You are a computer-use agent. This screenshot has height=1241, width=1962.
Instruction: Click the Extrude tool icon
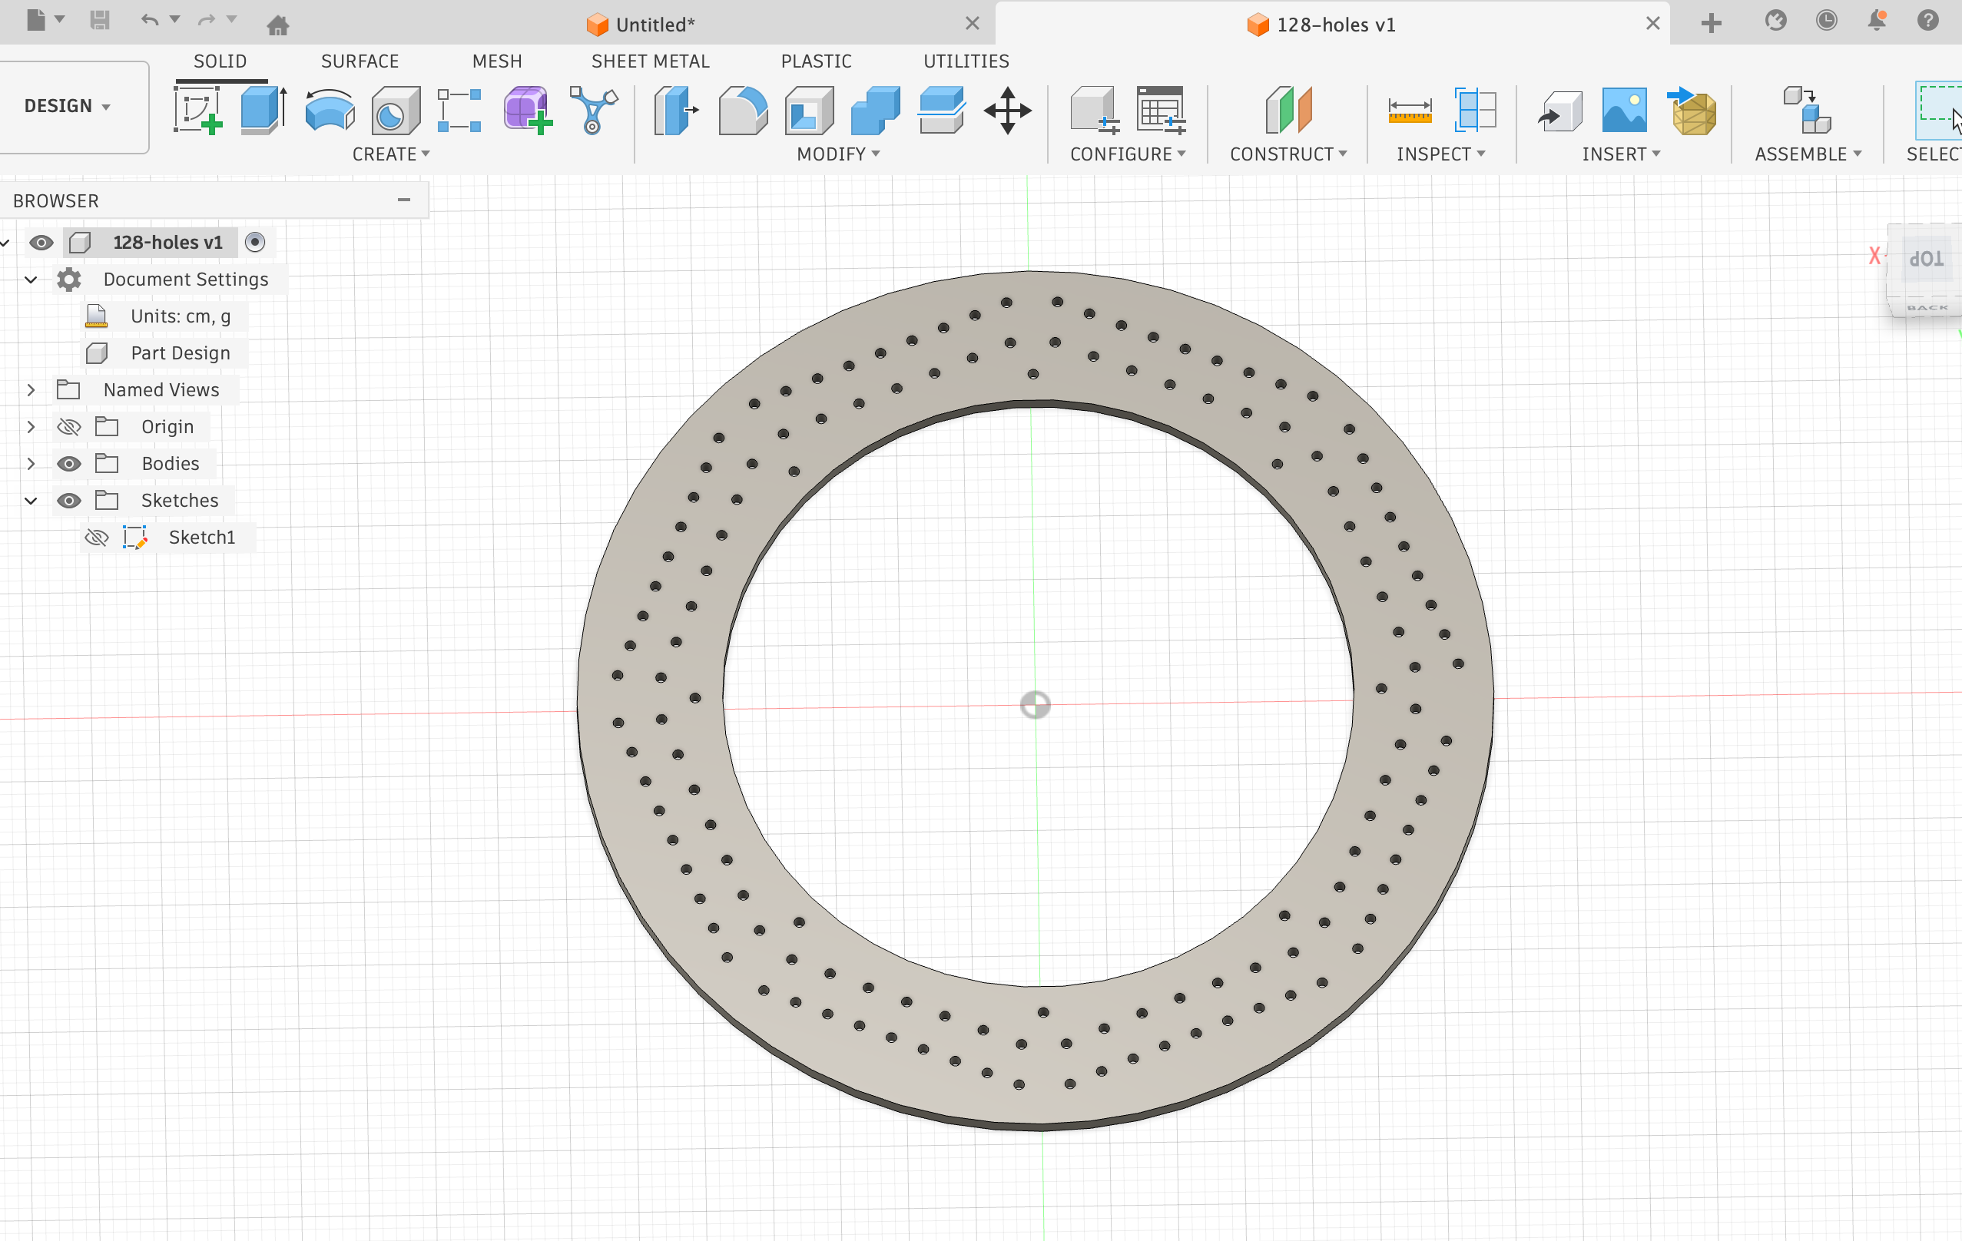pos(264,110)
